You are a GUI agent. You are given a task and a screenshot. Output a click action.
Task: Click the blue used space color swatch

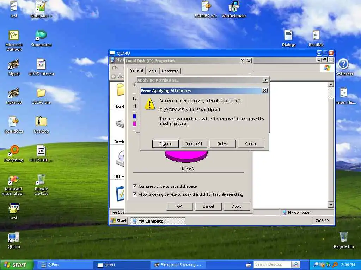pyautogui.click(x=134, y=116)
